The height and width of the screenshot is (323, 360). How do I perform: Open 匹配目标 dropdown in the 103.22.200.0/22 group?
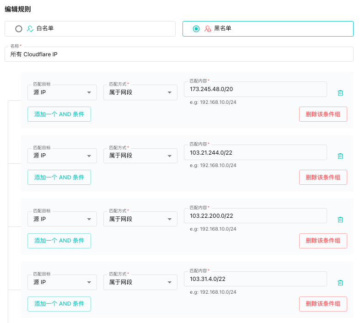click(62, 219)
